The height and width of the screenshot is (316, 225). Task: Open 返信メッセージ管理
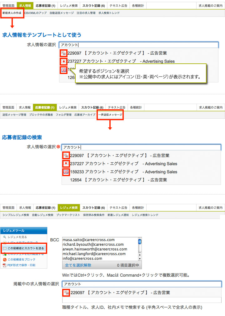click(14, 115)
